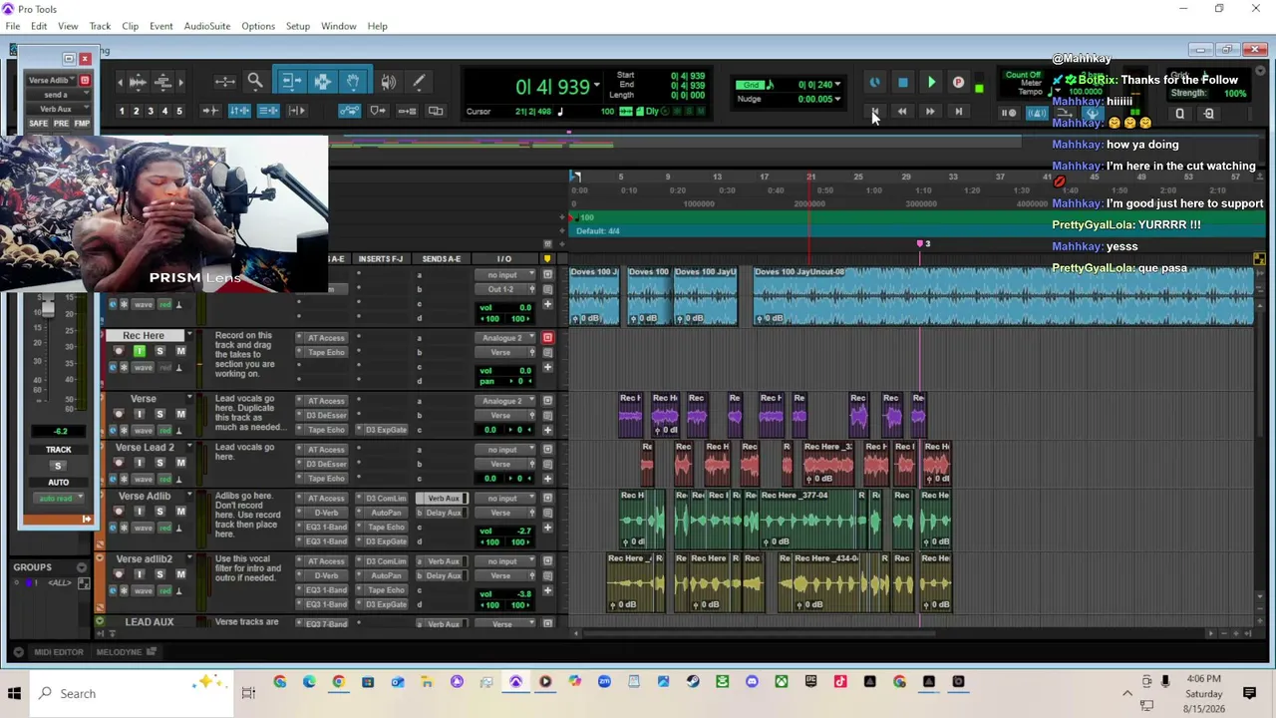Image resolution: width=1276 pixels, height=718 pixels.
Task: Toggle SAFE in the floating send window
Action: tap(38, 124)
